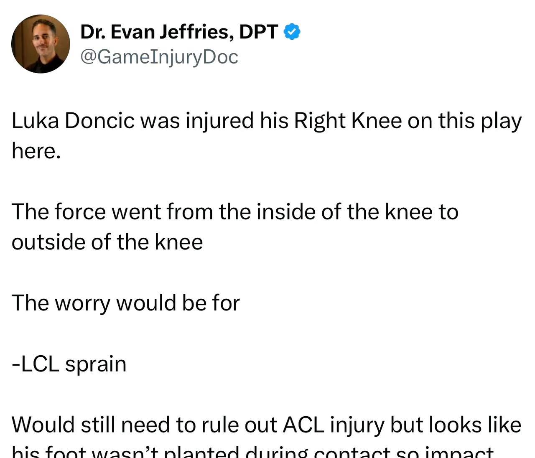535x458 pixels.
Task: Click the word 'worry' in the tweet
Action: coord(83,304)
